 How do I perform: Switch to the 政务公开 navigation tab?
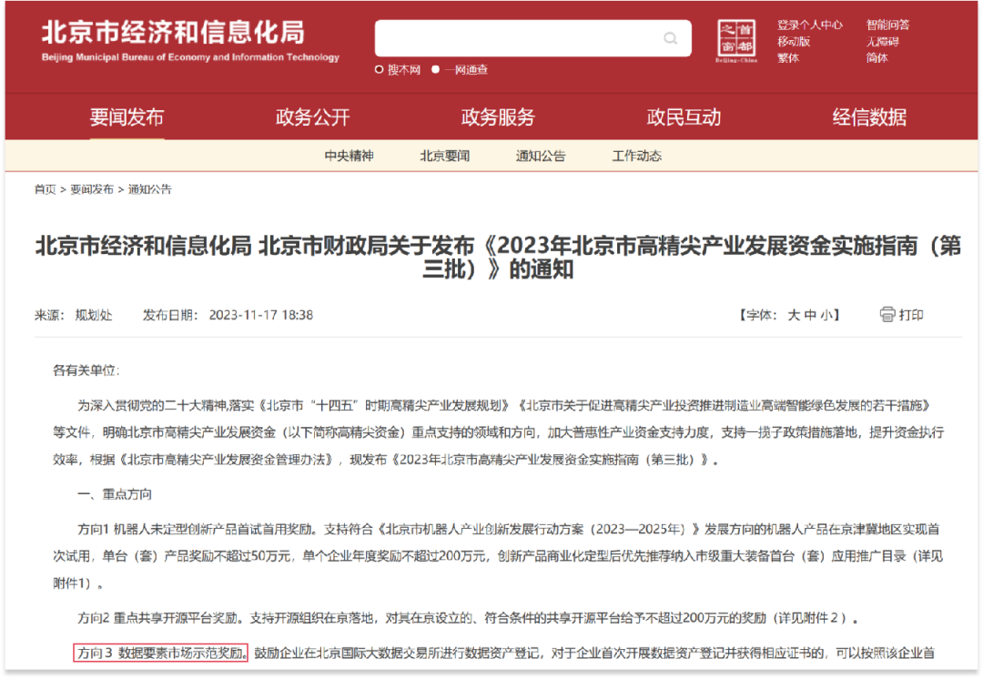(313, 117)
